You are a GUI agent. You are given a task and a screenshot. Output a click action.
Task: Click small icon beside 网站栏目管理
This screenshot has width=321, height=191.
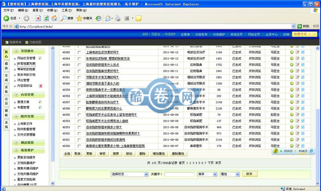click(40, 58)
